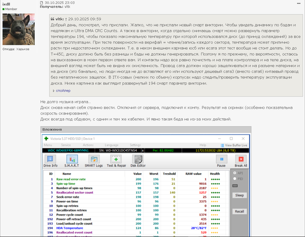Open the Help menu
Screen dimensions: 305x237
pyautogui.click(x=203, y=145)
